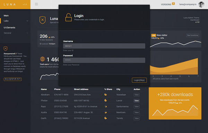Click View button in Garth row
This screenshot has height=133, width=208.
[x=137, y=118]
